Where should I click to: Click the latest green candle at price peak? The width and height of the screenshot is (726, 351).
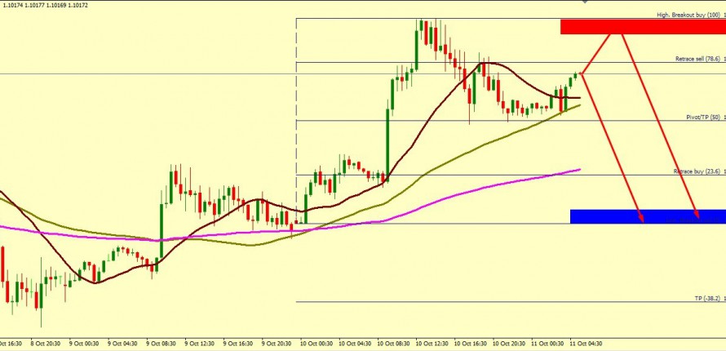(x=575, y=77)
